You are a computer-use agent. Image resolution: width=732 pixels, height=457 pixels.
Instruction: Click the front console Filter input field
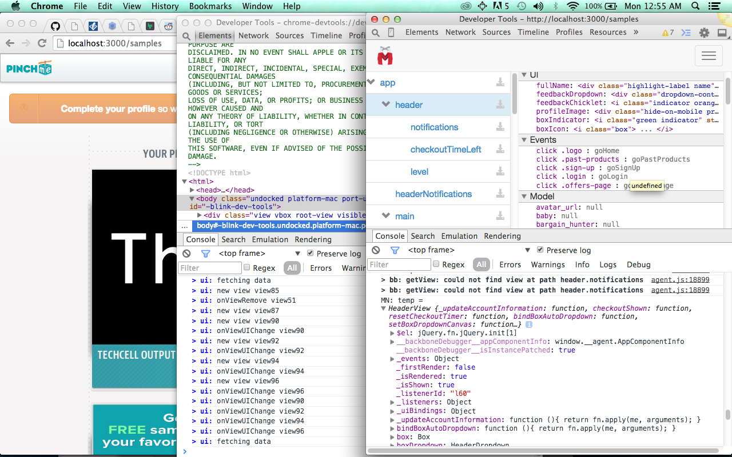399,264
